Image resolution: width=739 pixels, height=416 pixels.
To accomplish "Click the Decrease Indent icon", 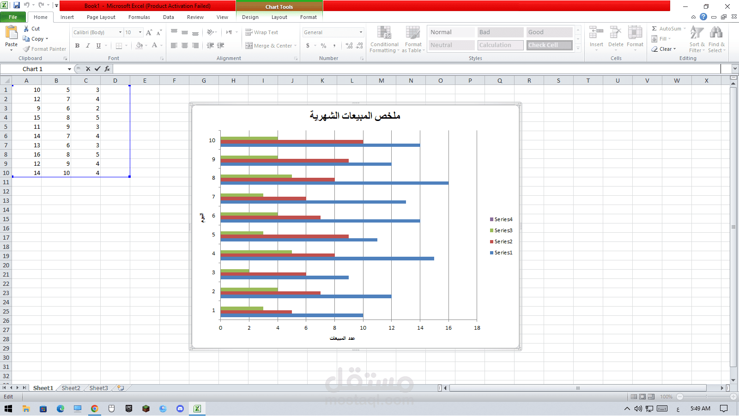I will 210,45.
